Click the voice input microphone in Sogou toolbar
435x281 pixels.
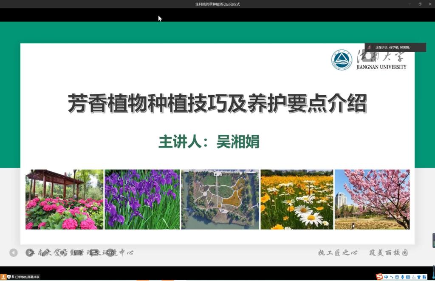tap(402, 277)
